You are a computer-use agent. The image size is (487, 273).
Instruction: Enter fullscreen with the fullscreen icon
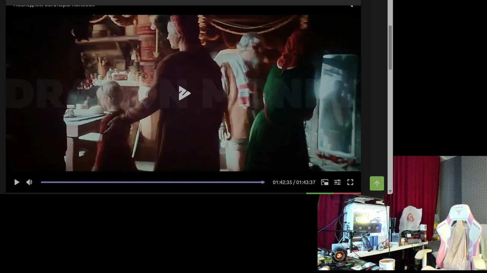(x=350, y=182)
